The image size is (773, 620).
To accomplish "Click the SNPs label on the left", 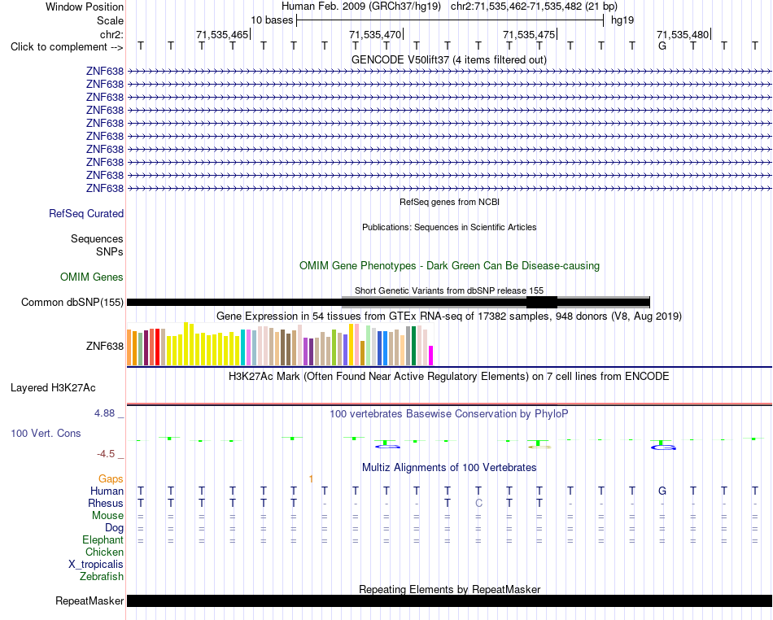I will pyautogui.click(x=110, y=251).
